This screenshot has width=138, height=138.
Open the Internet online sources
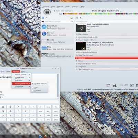click(58, 34)
